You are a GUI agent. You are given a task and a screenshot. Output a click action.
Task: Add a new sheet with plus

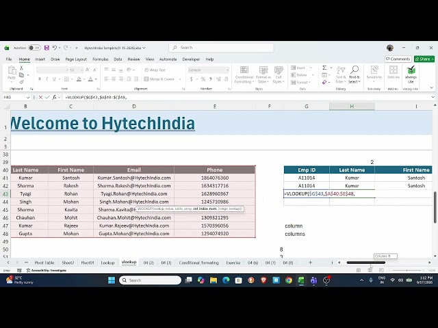[310, 262]
